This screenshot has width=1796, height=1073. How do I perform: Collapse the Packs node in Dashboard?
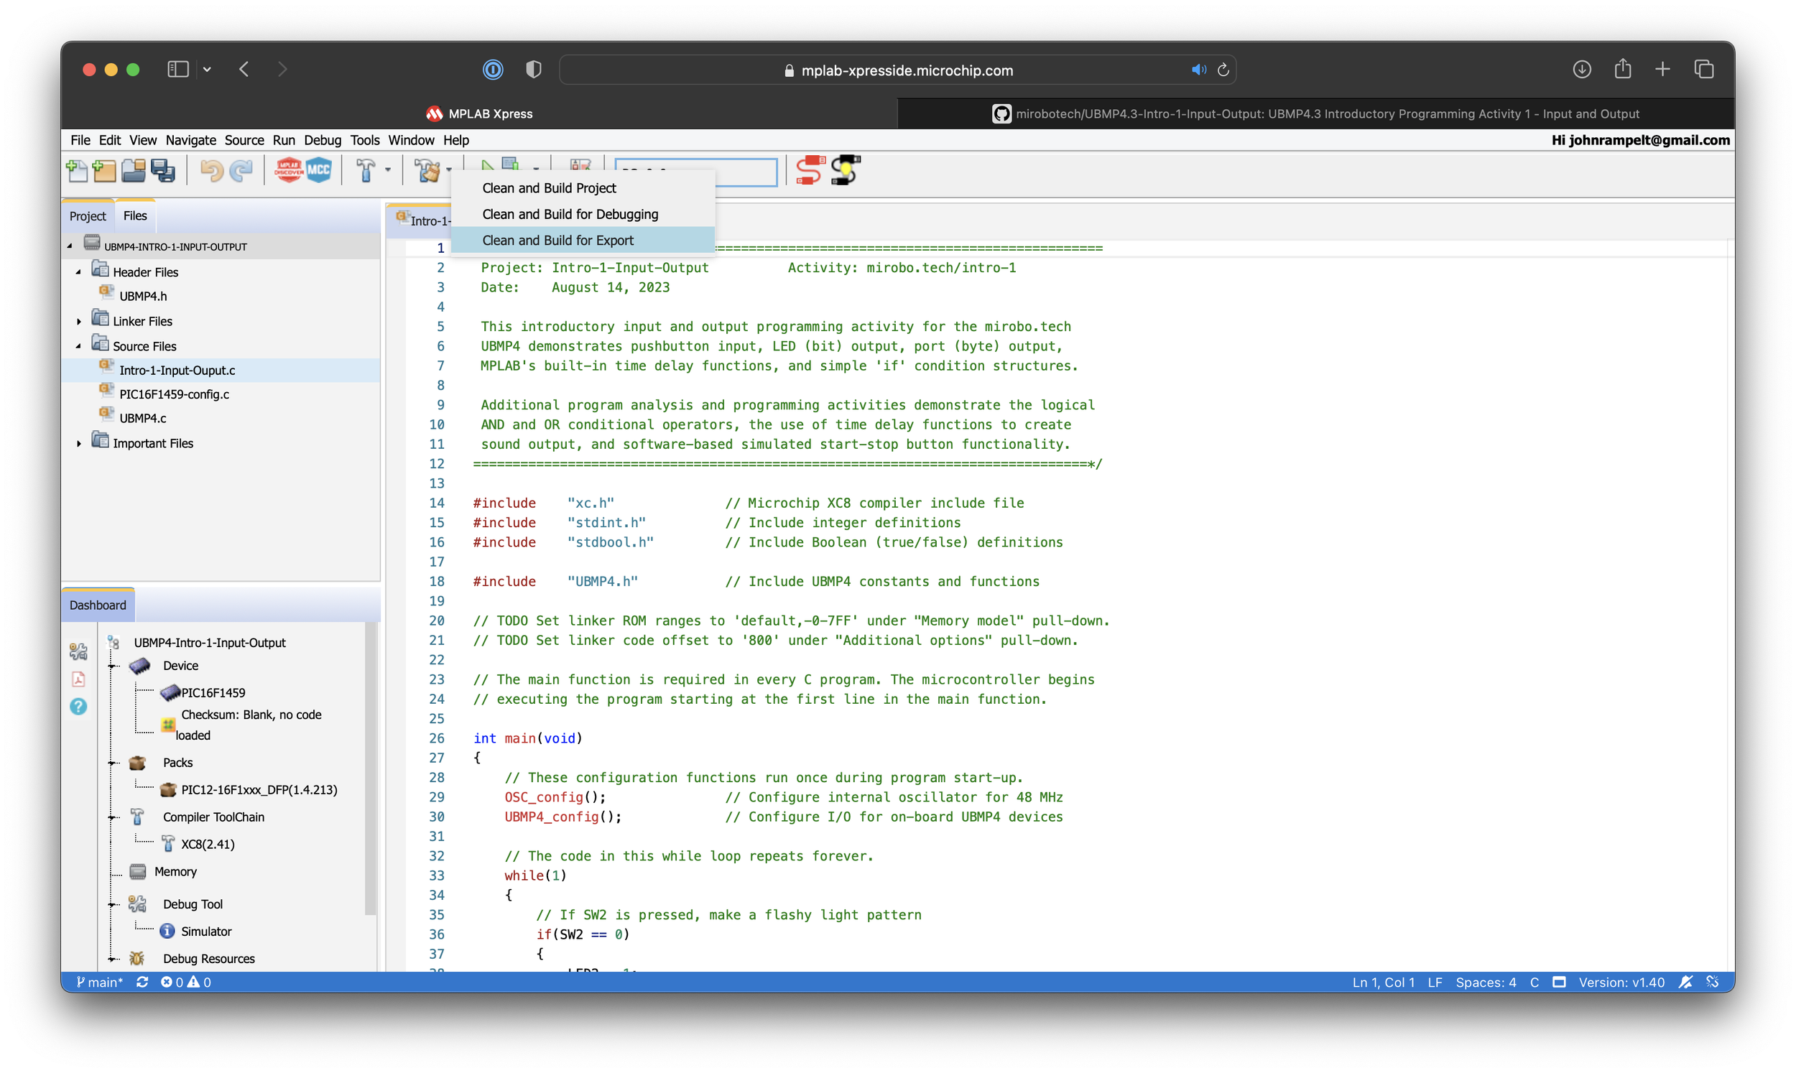113,763
